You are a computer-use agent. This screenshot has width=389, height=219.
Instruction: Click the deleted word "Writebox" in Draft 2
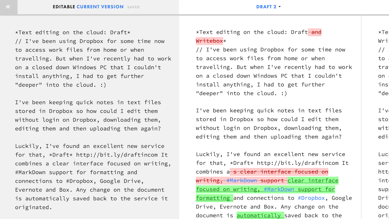(210, 41)
